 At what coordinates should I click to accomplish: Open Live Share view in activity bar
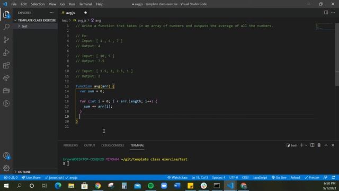6,78
